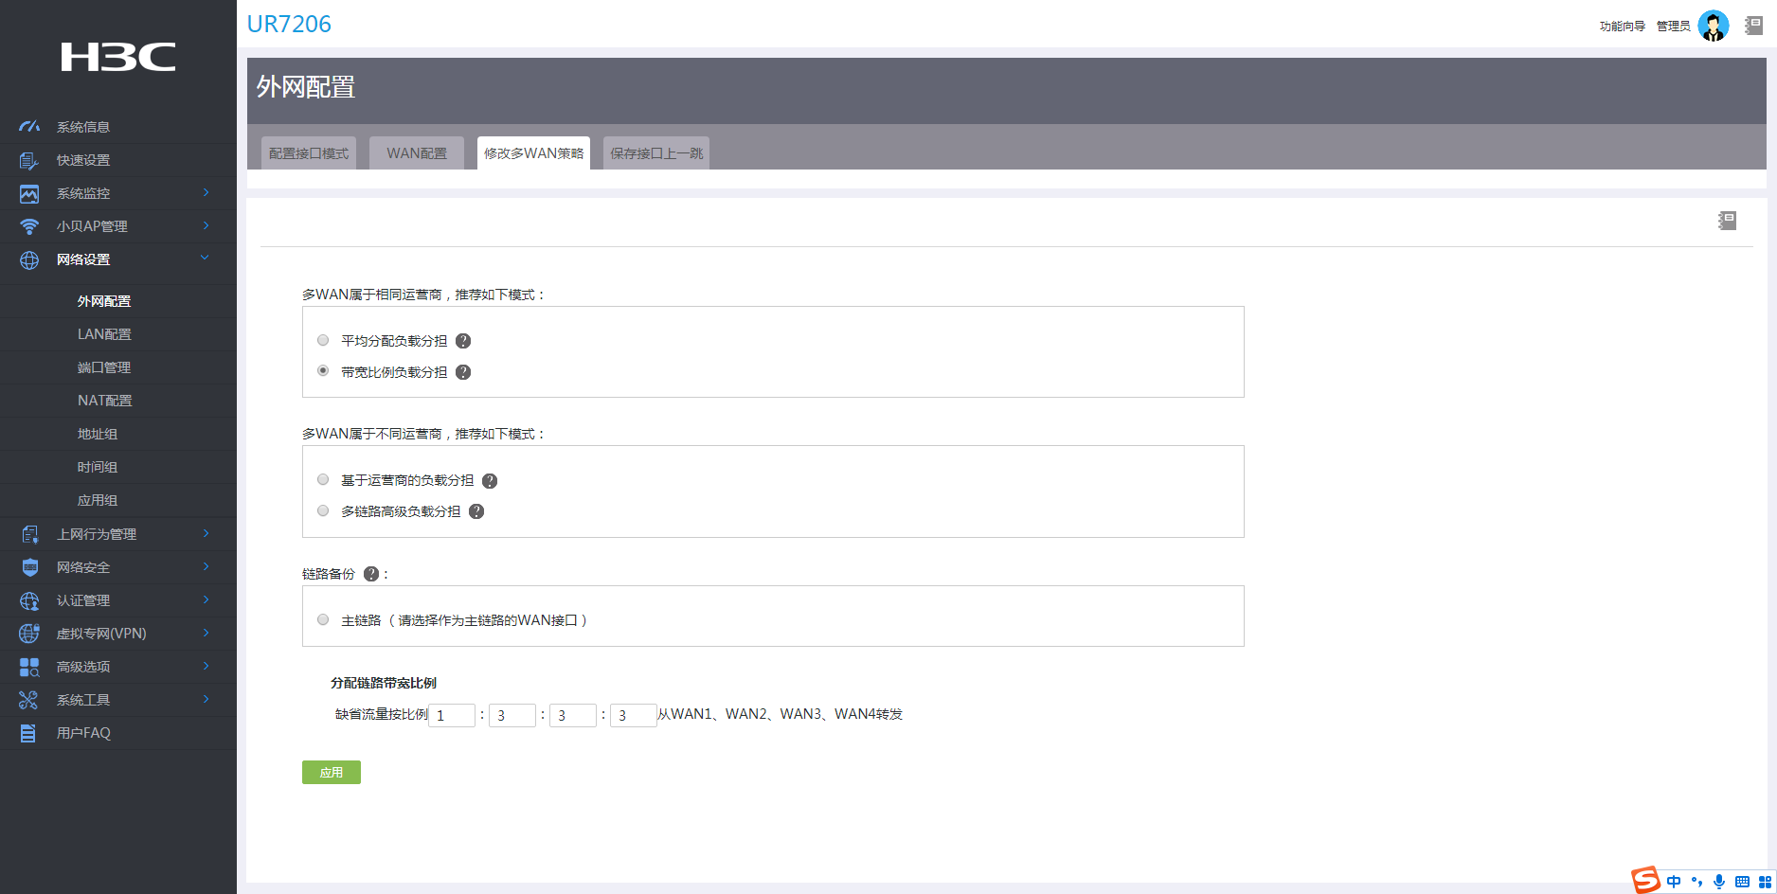The image size is (1777, 894).
Task: Switch to WAN配置 tab
Action: pos(417,153)
